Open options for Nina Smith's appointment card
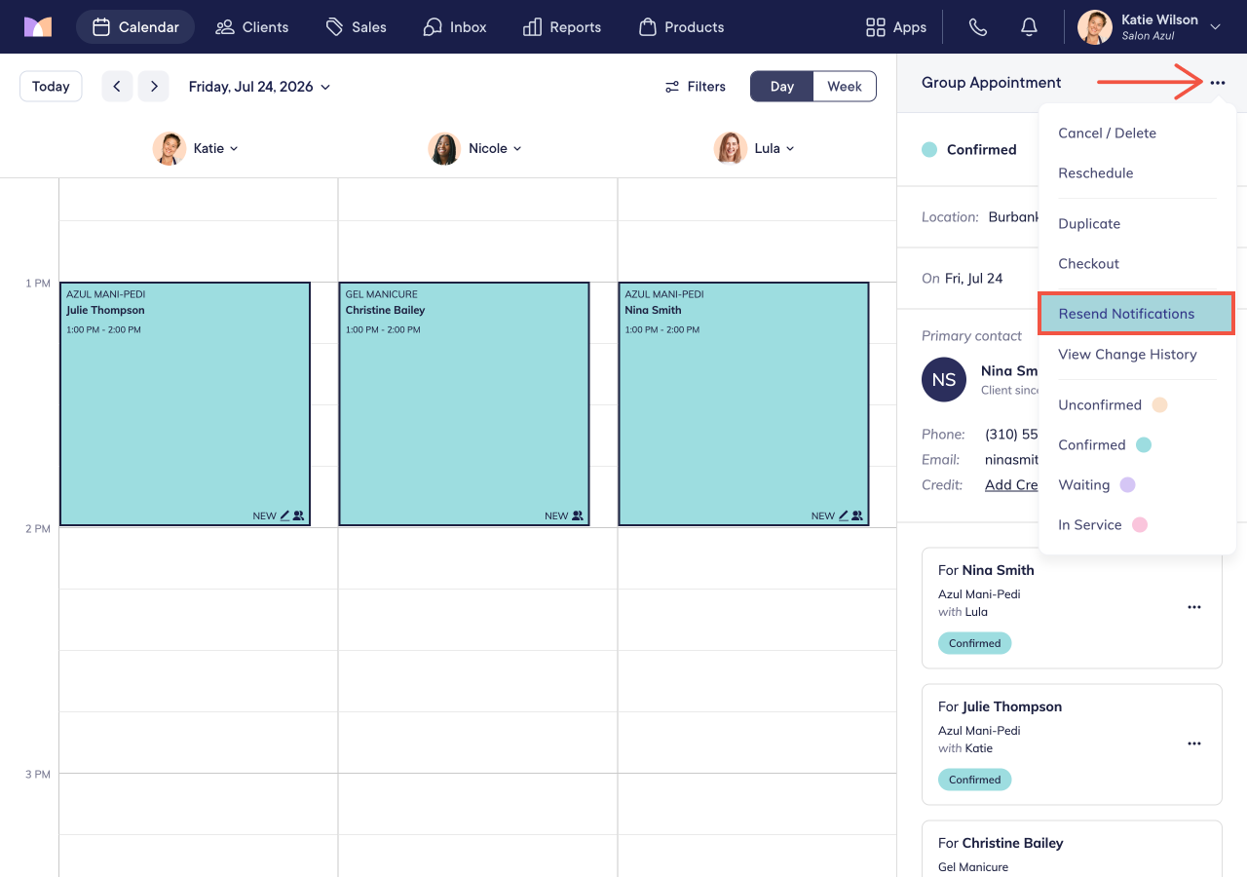This screenshot has height=877, width=1247. [x=1194, y=607]
